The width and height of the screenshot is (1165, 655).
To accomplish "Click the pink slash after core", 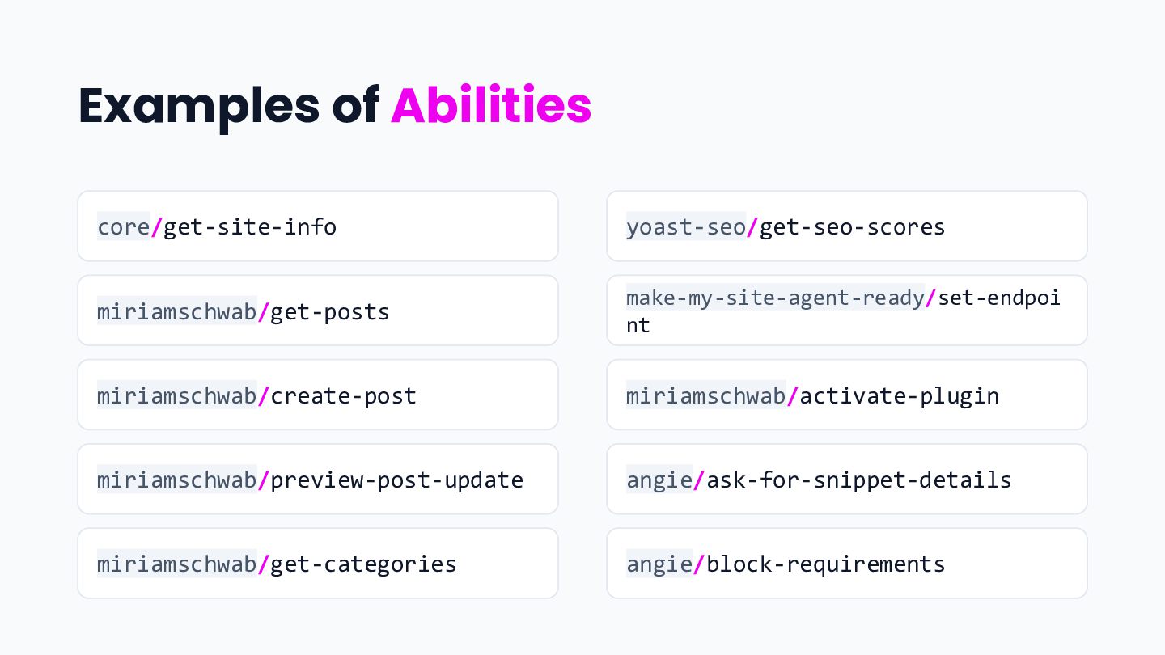I will click(x=157, y=227).
